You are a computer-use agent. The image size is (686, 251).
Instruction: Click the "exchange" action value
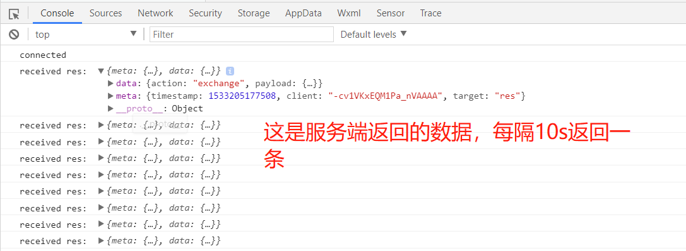point(219,83)
